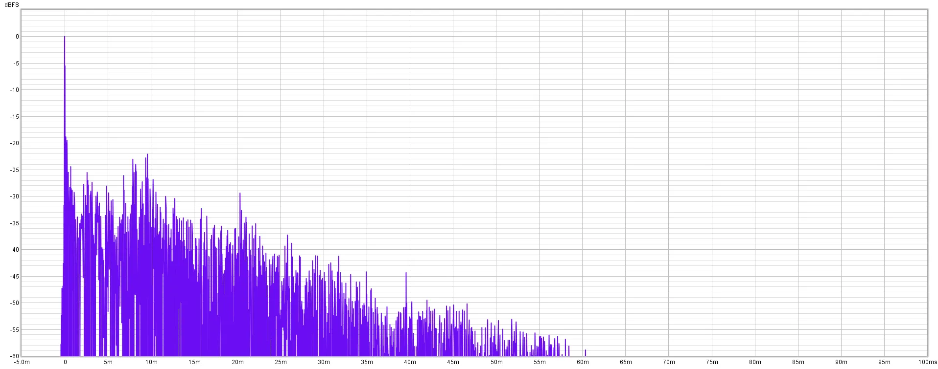Select the 30m time axis label
Viewport: 938px width, 369px height.
pos(324,362)
